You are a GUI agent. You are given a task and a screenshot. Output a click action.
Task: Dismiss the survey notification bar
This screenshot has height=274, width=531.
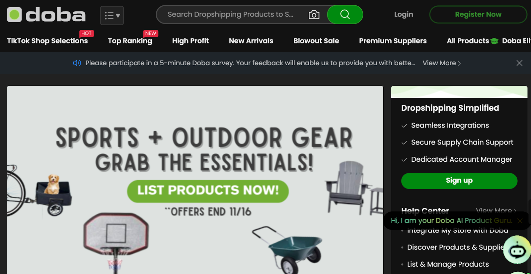[519, 63]
